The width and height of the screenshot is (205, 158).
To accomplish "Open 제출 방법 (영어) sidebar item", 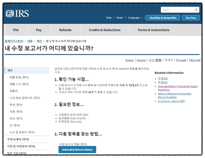I will pyautogui.click(x=19, y=77).
